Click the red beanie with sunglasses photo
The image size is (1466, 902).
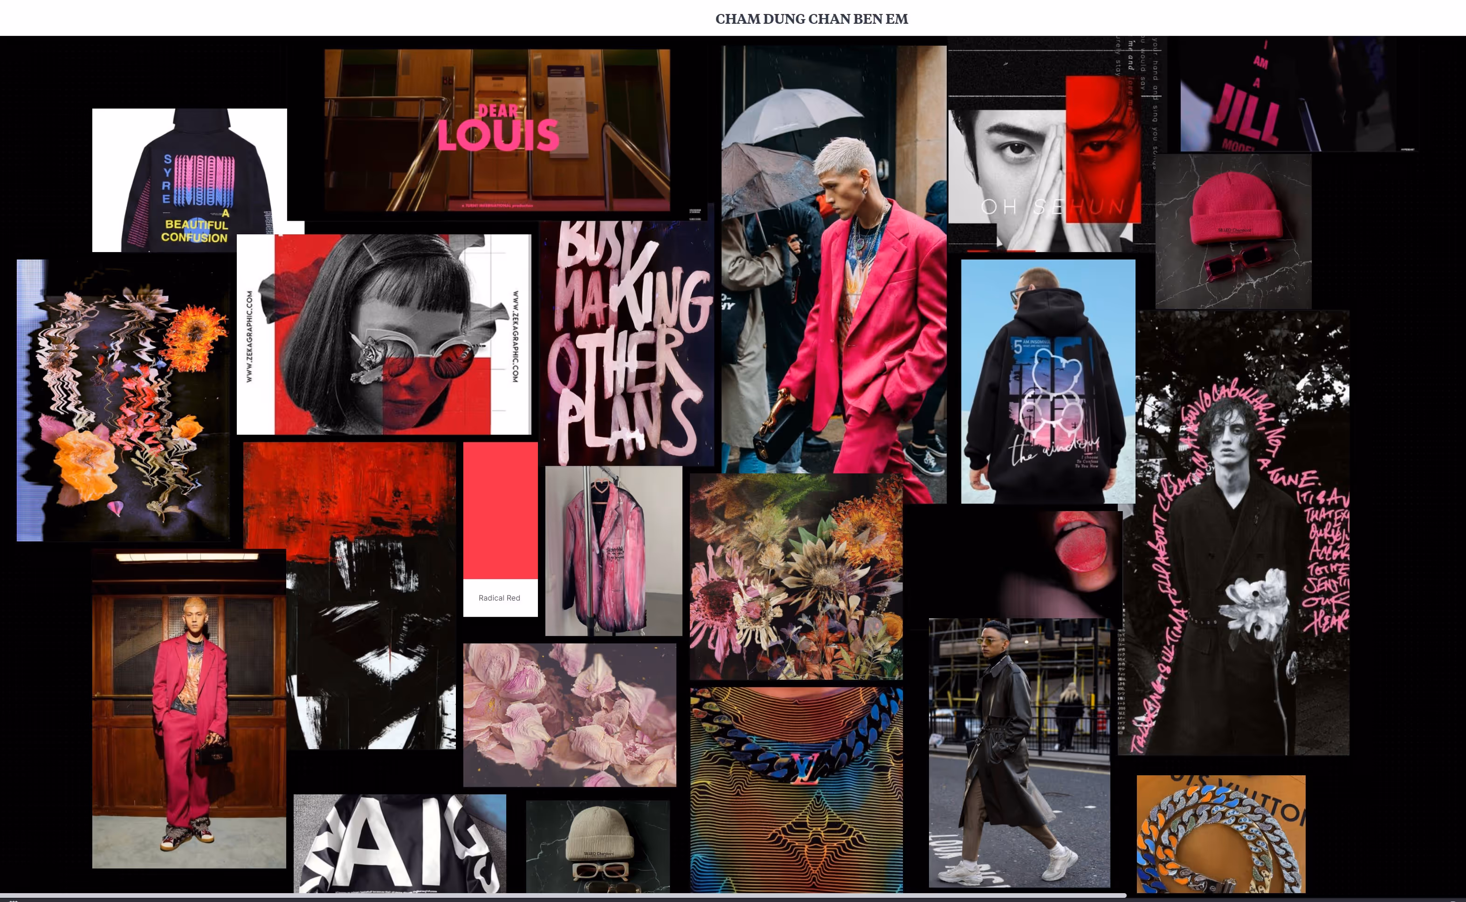(1233, 232)
